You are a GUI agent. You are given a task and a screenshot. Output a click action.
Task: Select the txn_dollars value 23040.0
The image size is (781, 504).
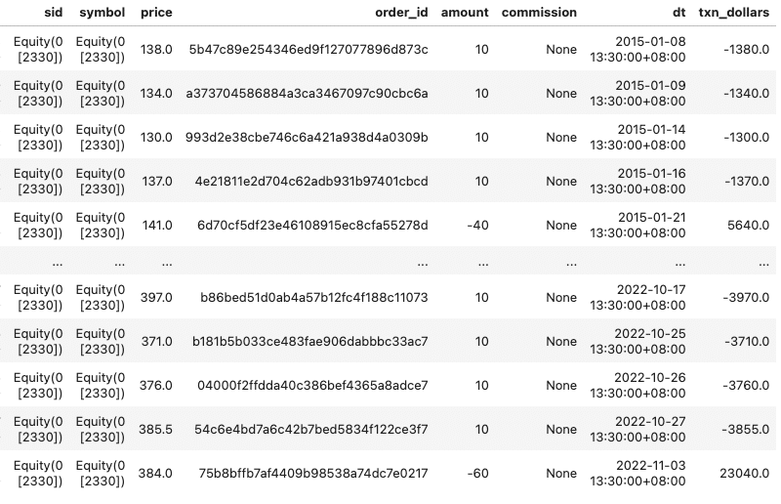745,473
